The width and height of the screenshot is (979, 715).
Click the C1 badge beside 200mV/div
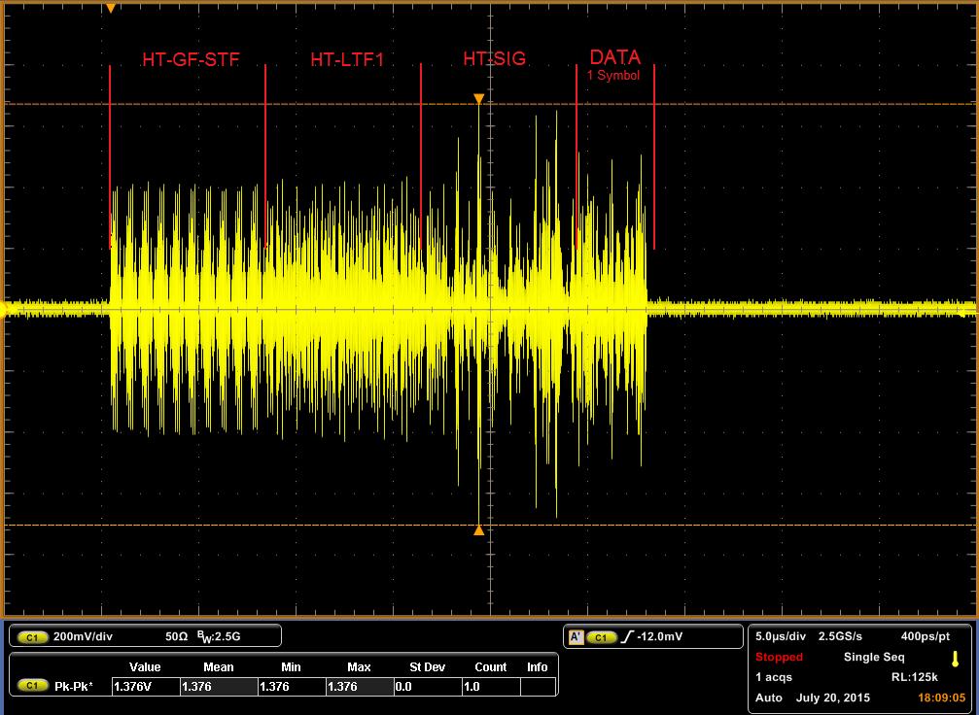tap(32, 637)
